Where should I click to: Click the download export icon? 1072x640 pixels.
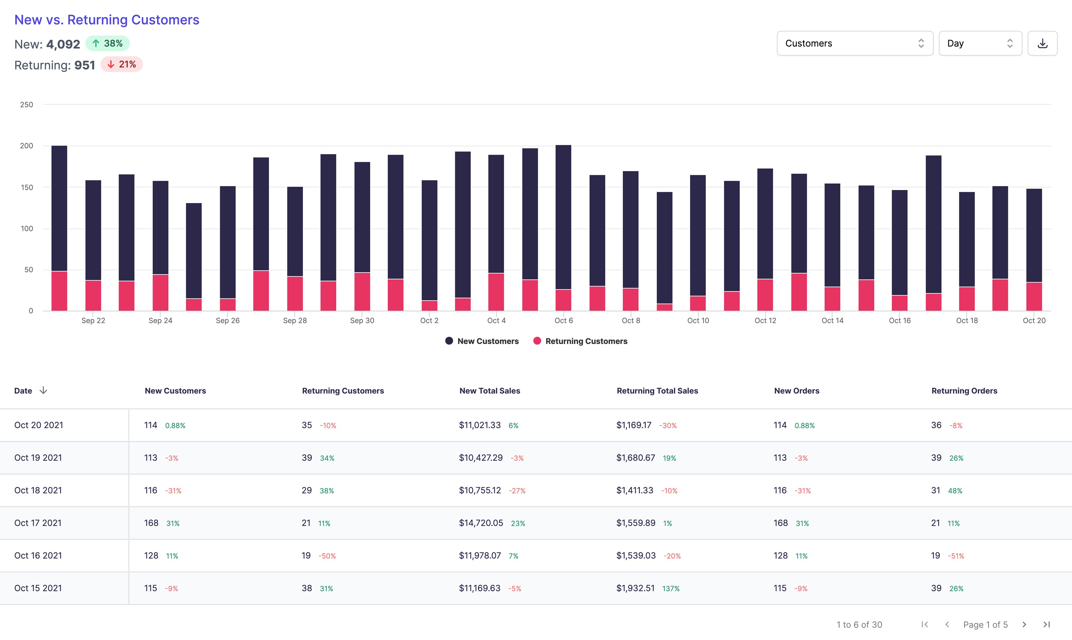(x=1043, y=43)
